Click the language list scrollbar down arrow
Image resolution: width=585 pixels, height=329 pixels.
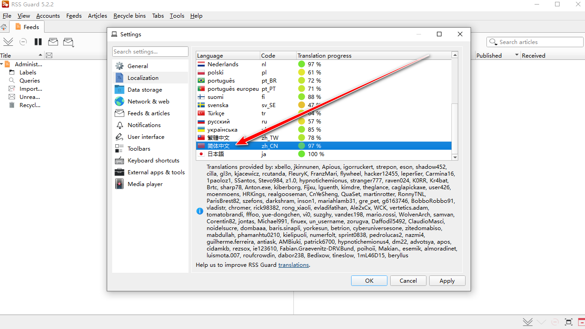point(455,157)
